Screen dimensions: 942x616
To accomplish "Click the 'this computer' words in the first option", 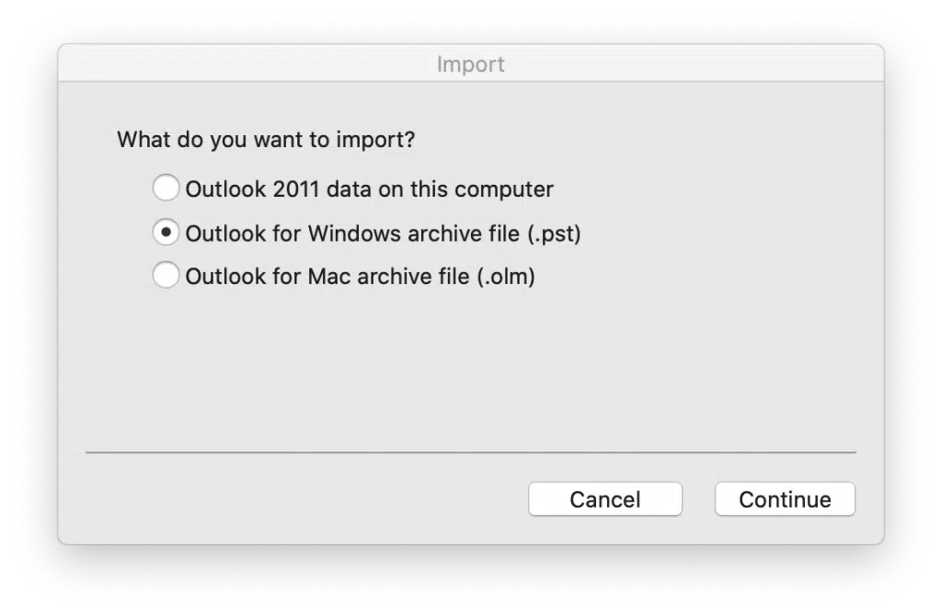I will pyautogui.click(x=482, y=189).
